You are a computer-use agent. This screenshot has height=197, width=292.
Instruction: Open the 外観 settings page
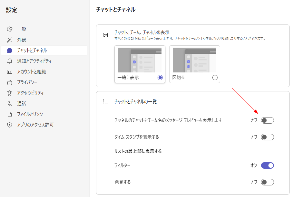pyautogui.click(x=44, y=40)
